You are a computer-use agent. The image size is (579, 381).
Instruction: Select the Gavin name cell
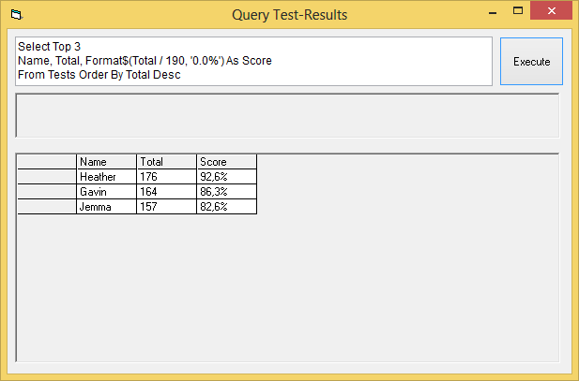coord(106,191)
